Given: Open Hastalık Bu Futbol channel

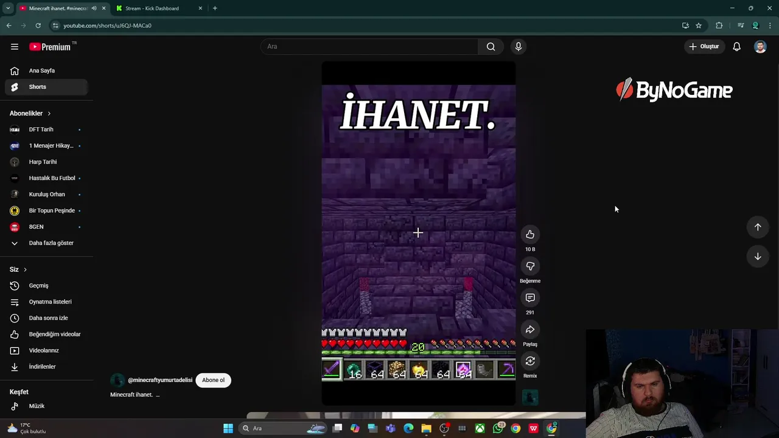Looking at the screenshot, I should [46, 178].
